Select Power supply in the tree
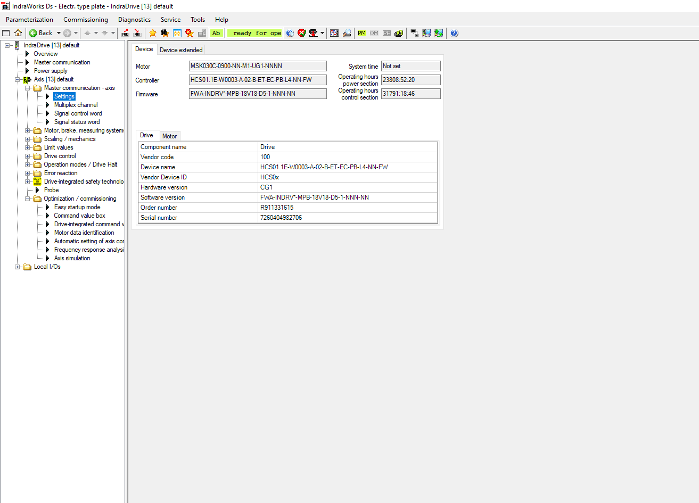 [x=51, y=71]
